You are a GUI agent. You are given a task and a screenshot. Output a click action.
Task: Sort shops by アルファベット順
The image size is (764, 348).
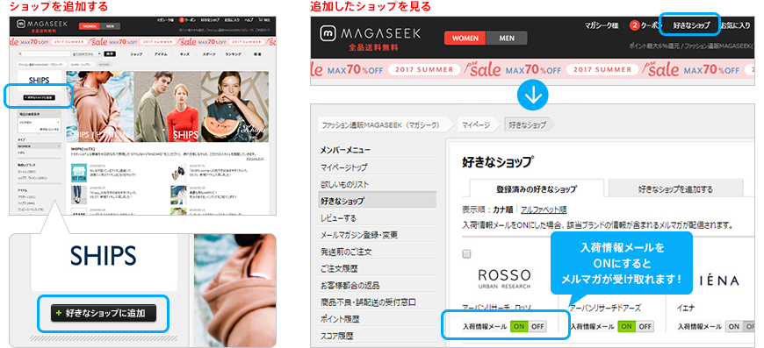(x=544, y=210)
